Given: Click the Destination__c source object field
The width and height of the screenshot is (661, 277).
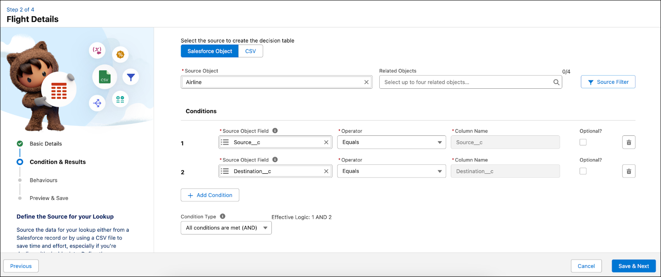Looking at the screenshot, I should 275,171.
